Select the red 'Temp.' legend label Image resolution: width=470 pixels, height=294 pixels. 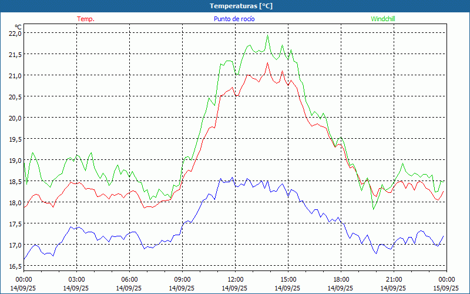pos(86,19)
